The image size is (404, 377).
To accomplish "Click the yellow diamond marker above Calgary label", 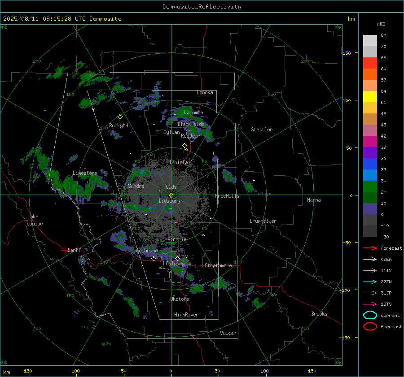I will (177, 258).
